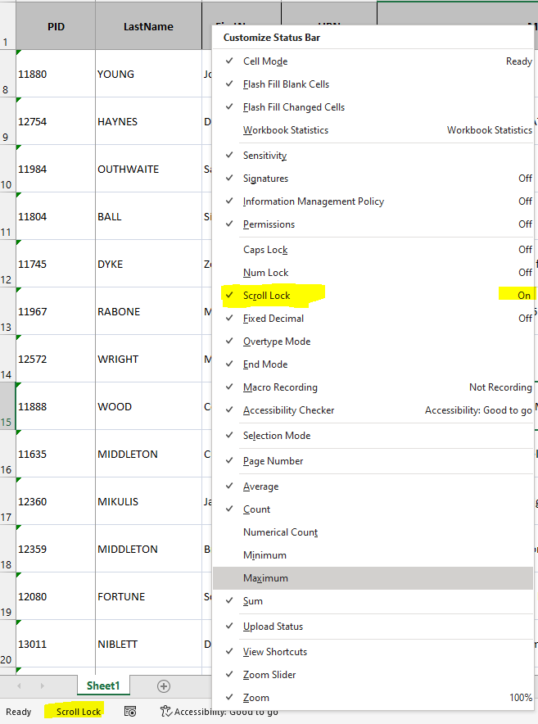Select cell with PID 11880
The height and width of the screenshot is (724, 538).
click(x=56, y=74)
